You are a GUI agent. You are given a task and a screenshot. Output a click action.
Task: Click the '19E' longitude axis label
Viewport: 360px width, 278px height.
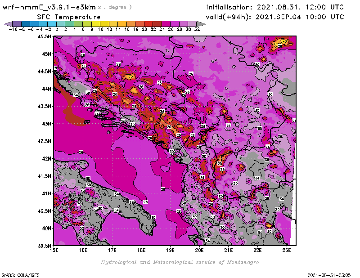coord(171,250)
